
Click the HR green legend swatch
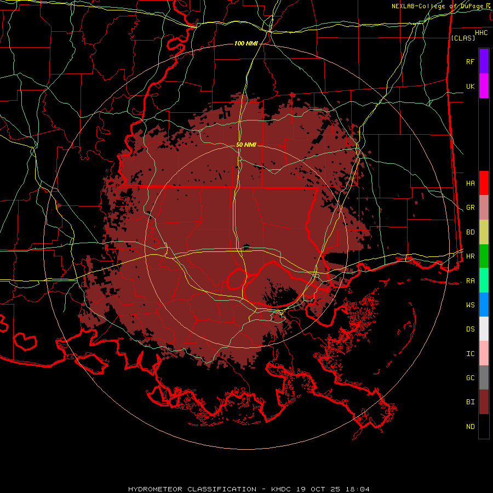484,256
